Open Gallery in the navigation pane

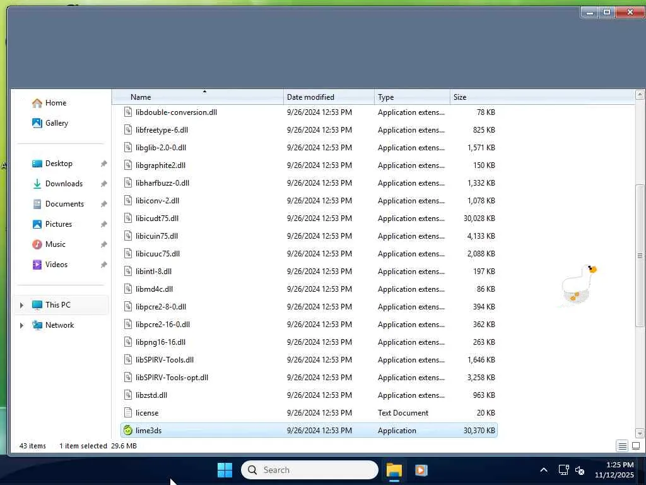(x=50, y=123)
